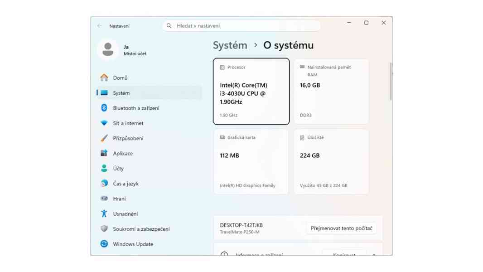
Task: Click the DESKTOP-T42TJKB computer name
Action: pos(241,225)
